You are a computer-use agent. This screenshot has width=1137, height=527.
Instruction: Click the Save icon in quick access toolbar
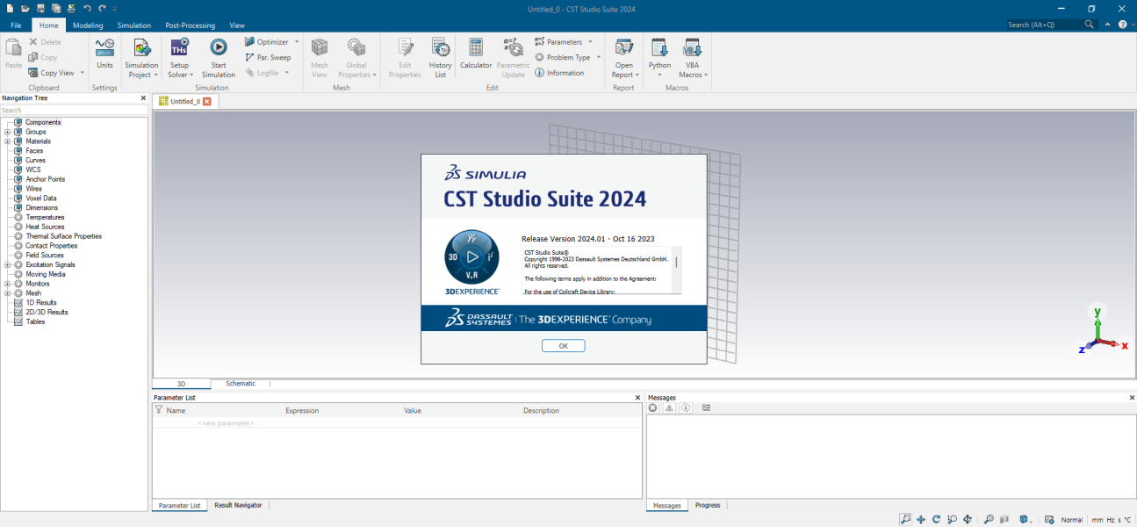[40, 8]
